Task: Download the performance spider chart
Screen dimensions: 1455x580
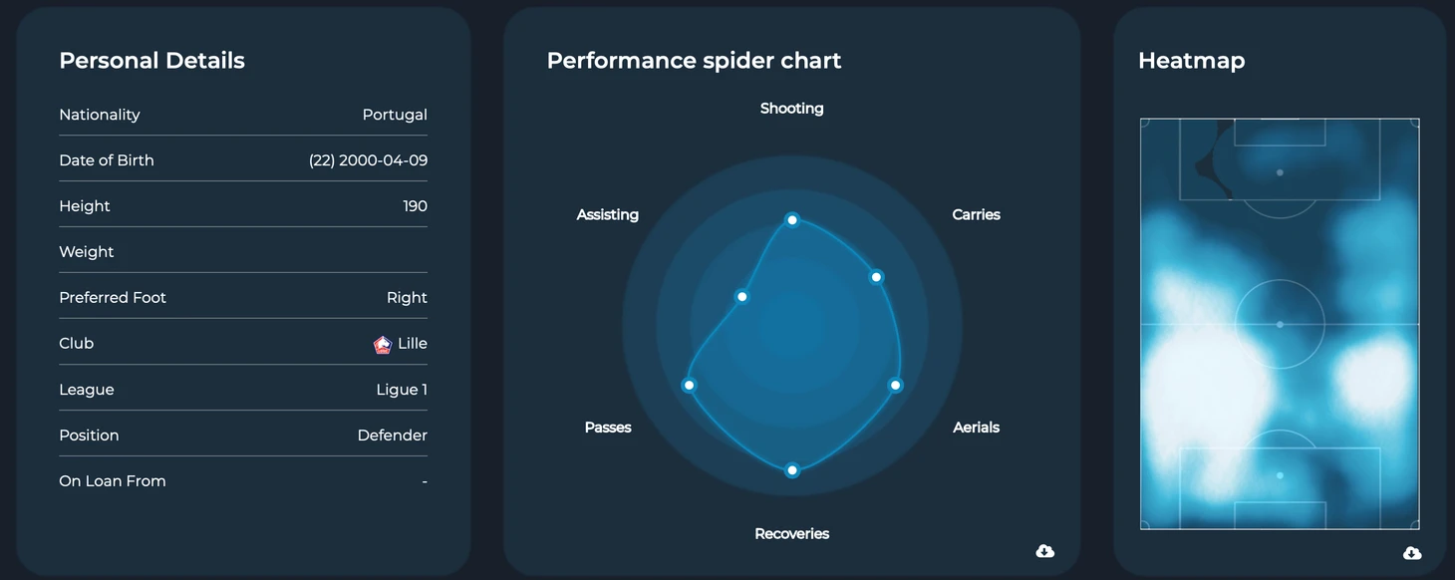Action: [1044, 551]
